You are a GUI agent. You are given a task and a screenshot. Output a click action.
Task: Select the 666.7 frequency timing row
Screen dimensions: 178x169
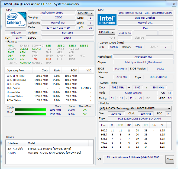pos(135,135)
